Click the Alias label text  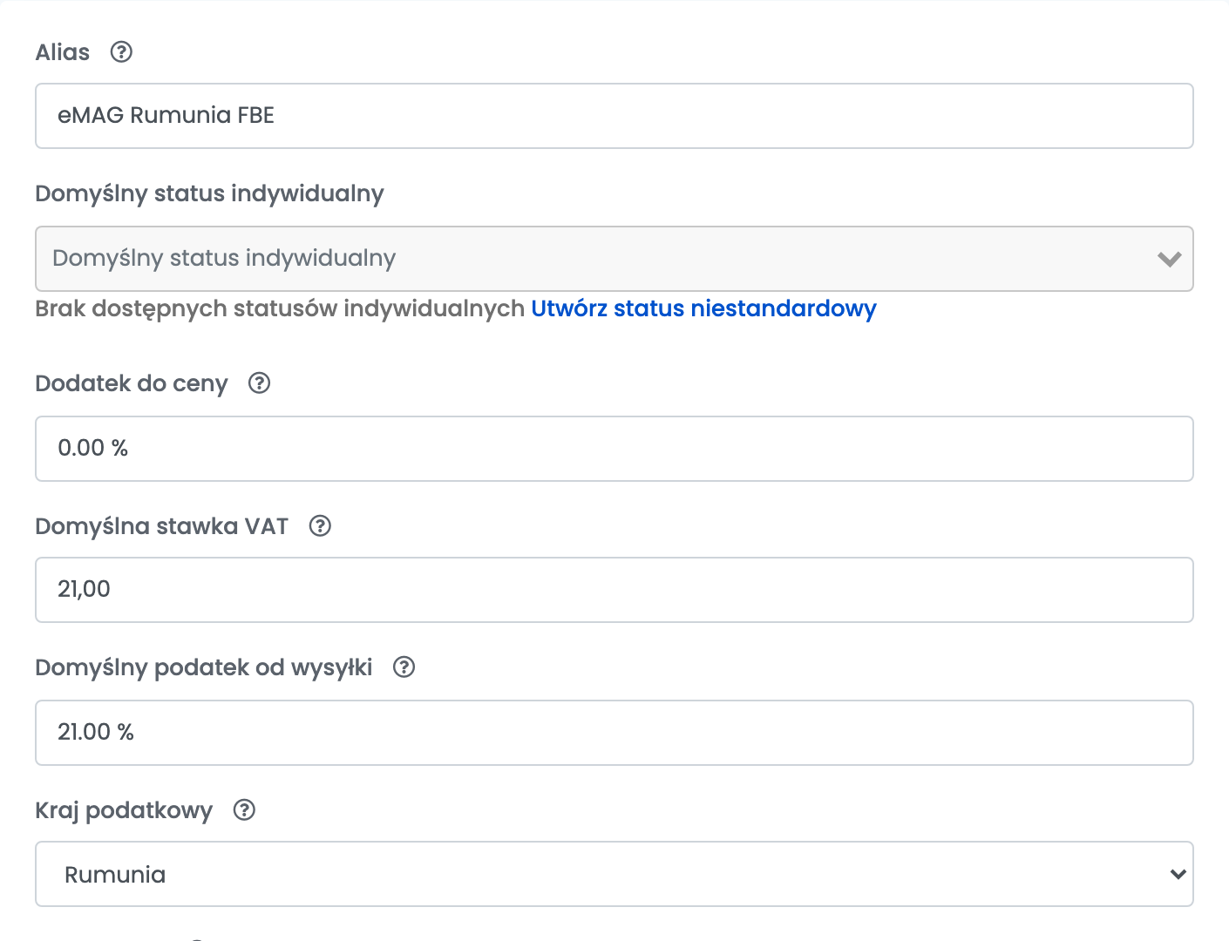63,52
